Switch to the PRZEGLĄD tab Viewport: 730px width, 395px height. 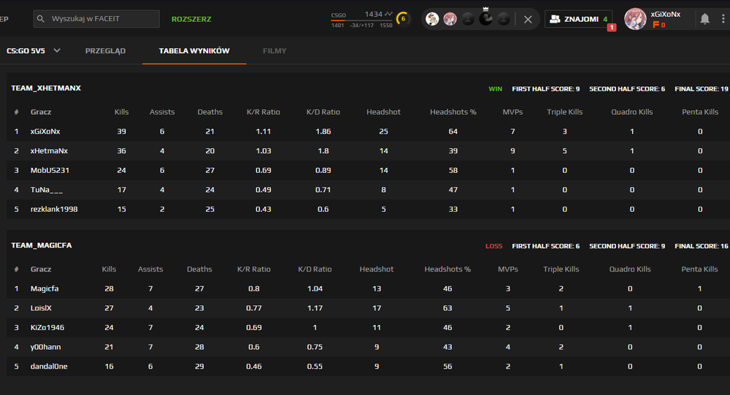click(105, 51)
